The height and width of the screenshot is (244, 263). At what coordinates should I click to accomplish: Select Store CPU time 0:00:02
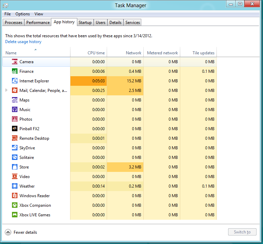tap(89, 167)
